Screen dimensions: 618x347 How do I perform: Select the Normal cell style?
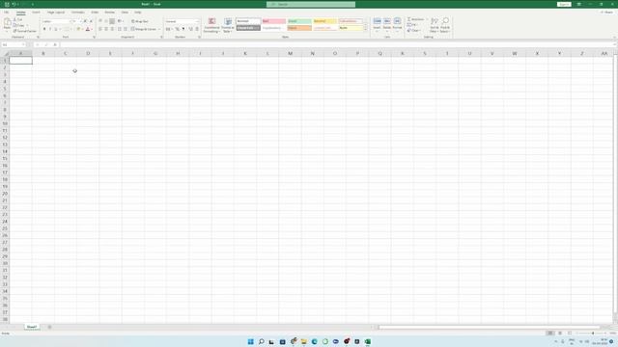coord(248,21)
